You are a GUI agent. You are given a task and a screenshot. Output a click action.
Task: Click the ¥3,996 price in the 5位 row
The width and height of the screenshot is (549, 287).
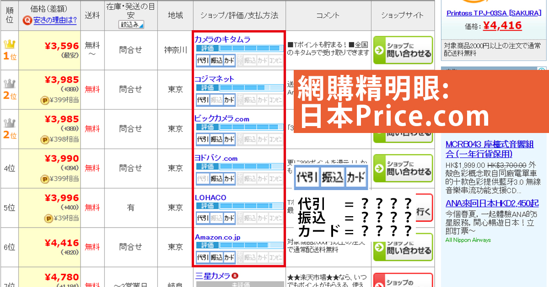62,198
